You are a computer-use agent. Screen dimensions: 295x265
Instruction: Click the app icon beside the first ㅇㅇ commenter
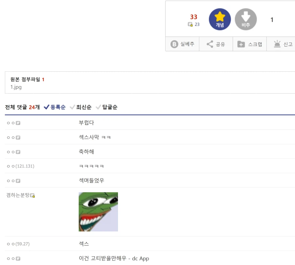pos(18,123)
